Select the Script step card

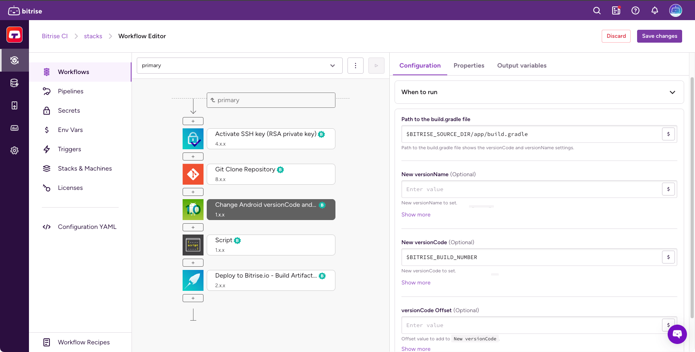[271, 245]
